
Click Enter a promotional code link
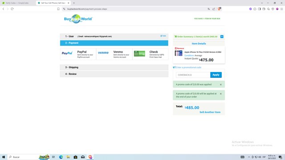(x=188, y=67)
